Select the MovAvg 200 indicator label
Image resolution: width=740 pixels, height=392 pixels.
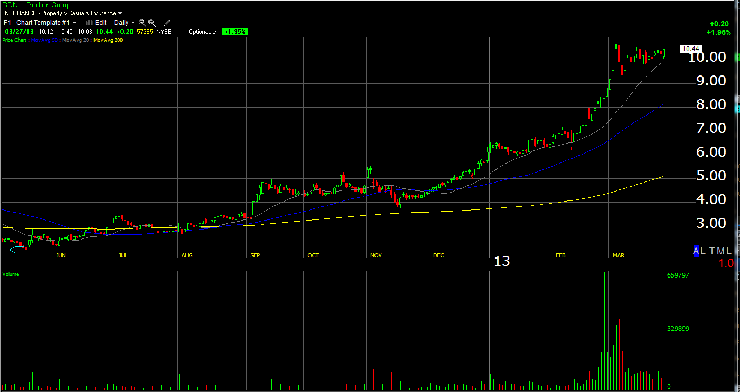[108, 40]
